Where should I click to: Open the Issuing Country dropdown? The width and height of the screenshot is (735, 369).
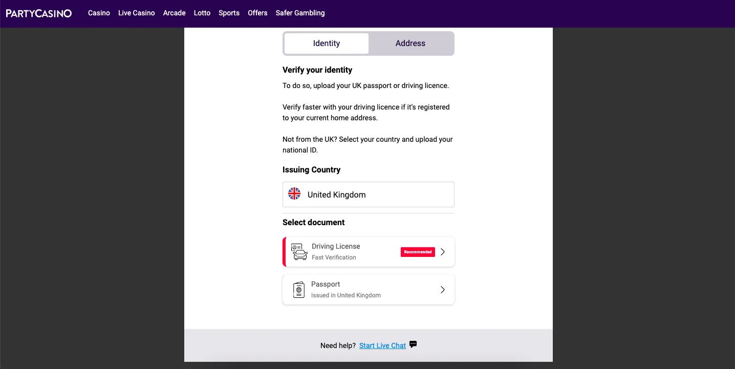[368, 194]
